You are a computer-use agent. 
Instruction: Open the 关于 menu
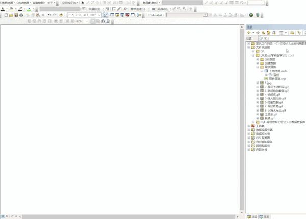click(x=51, y=3)
